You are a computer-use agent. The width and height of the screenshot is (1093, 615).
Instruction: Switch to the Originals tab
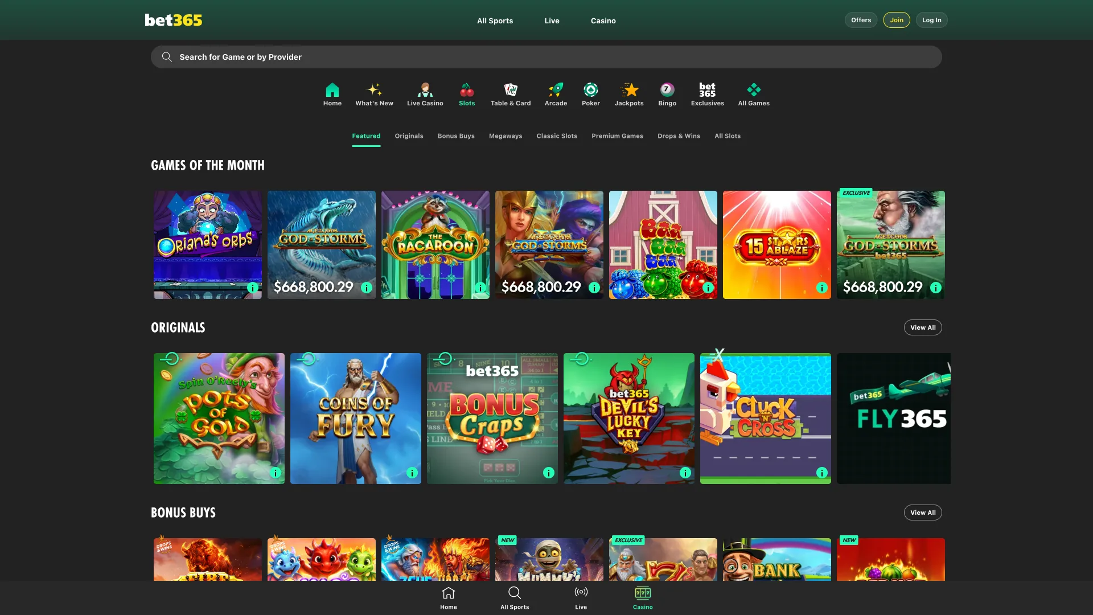(409, 136)
